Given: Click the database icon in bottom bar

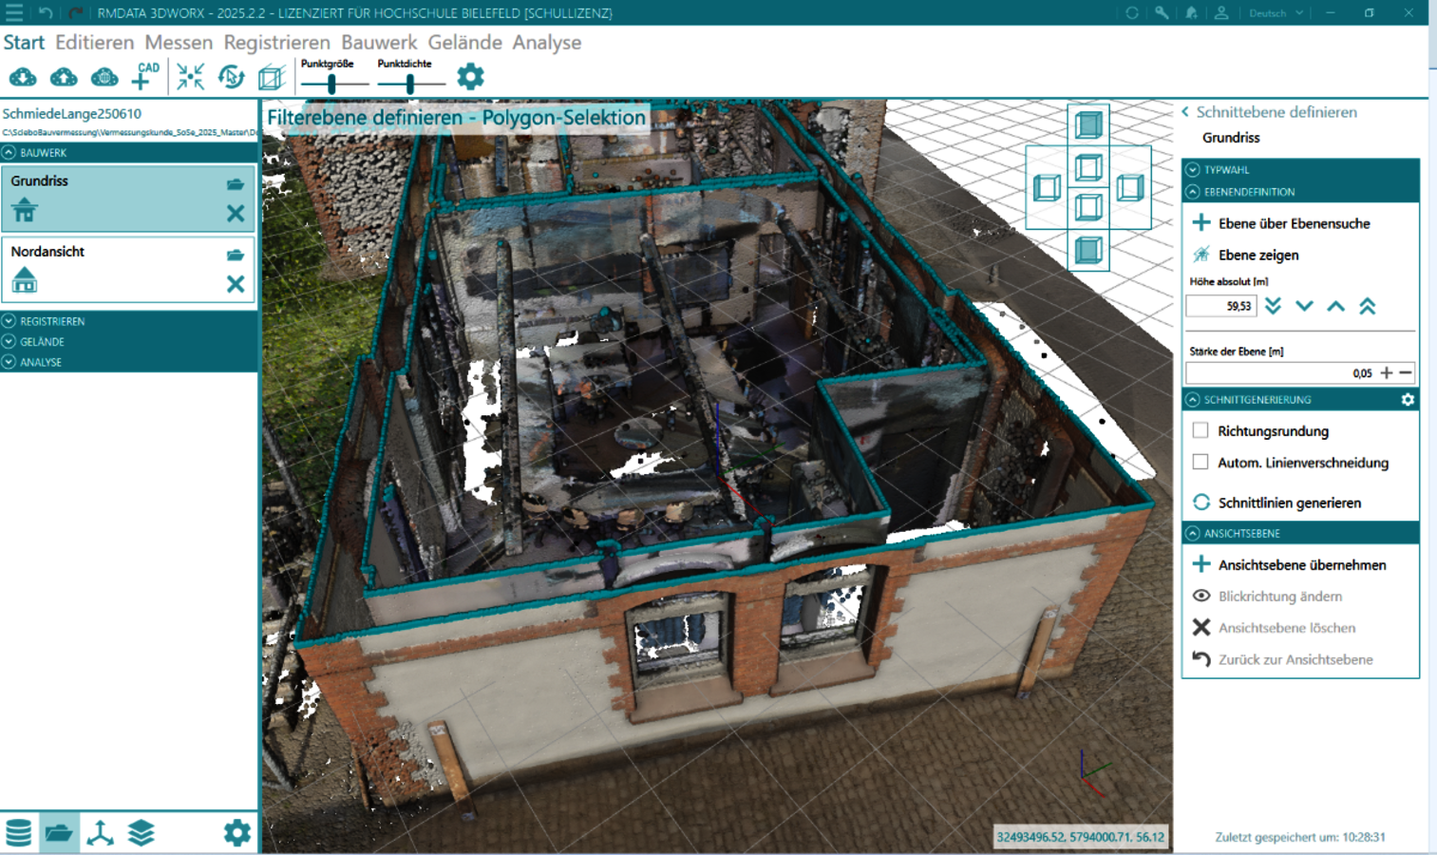Looking at the screenshot, I should (x=19, y=833).
